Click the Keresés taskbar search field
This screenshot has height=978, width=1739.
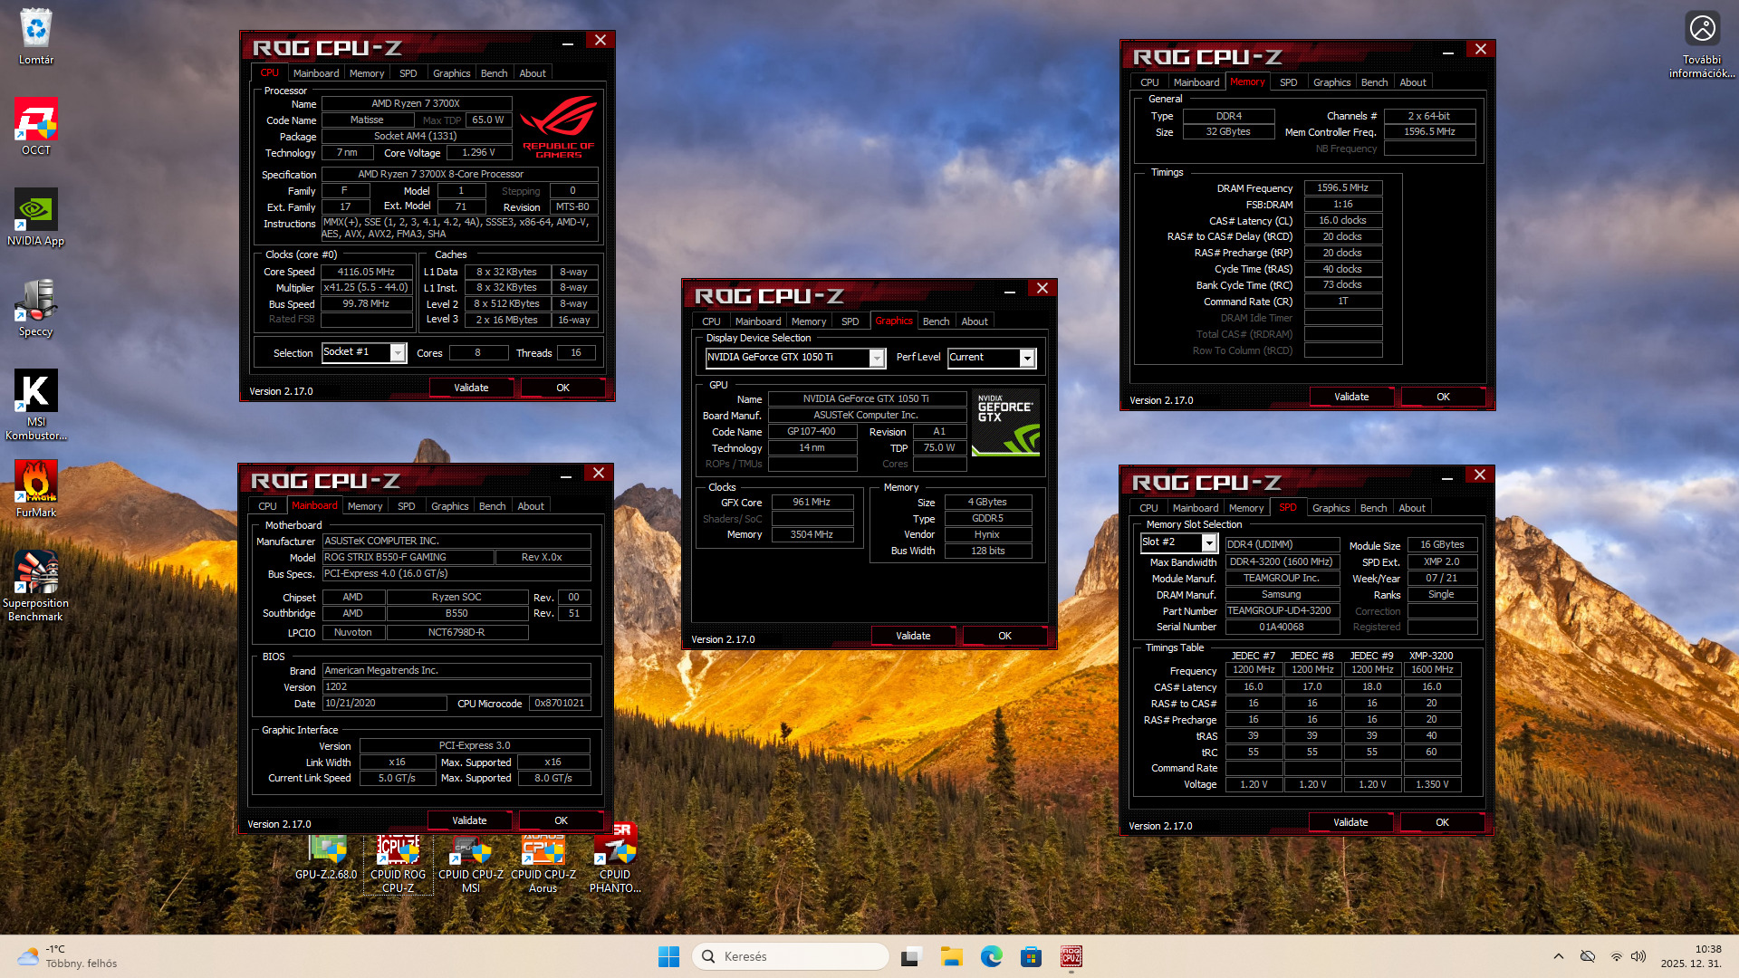click(x=790, y=956)
